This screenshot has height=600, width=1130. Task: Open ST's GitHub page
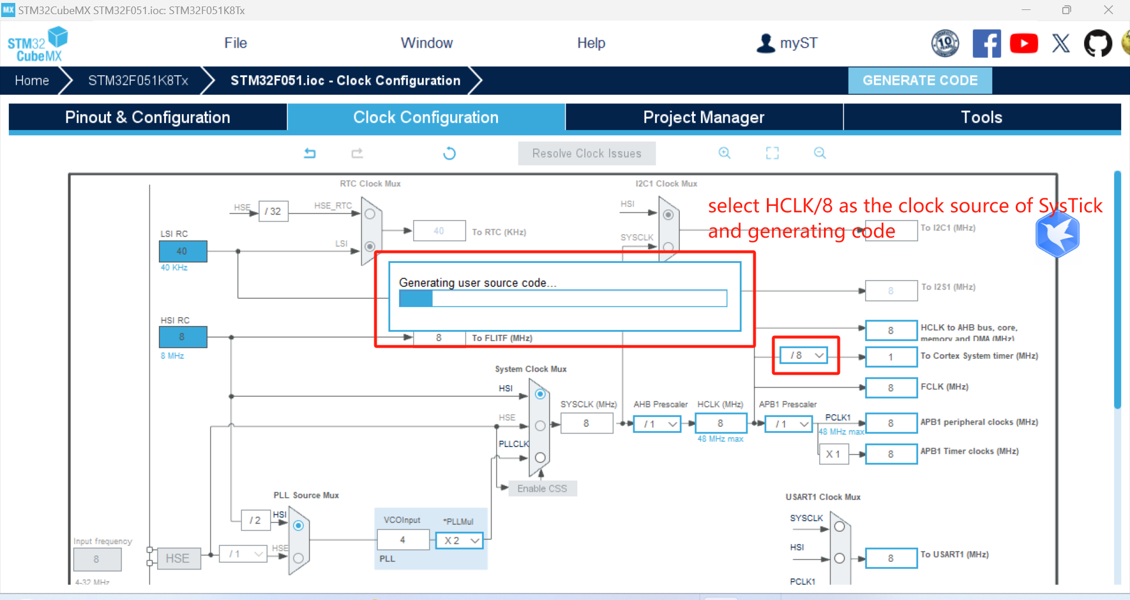(1098, 43)
